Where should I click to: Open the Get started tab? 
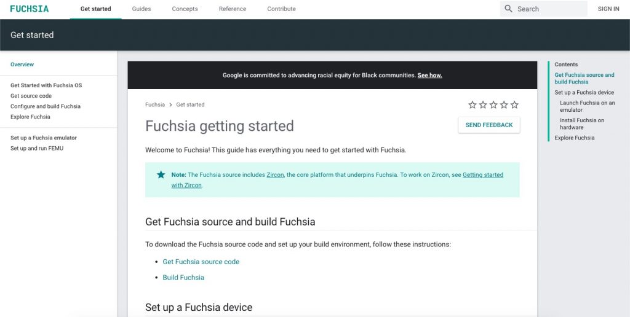(95, 9)
